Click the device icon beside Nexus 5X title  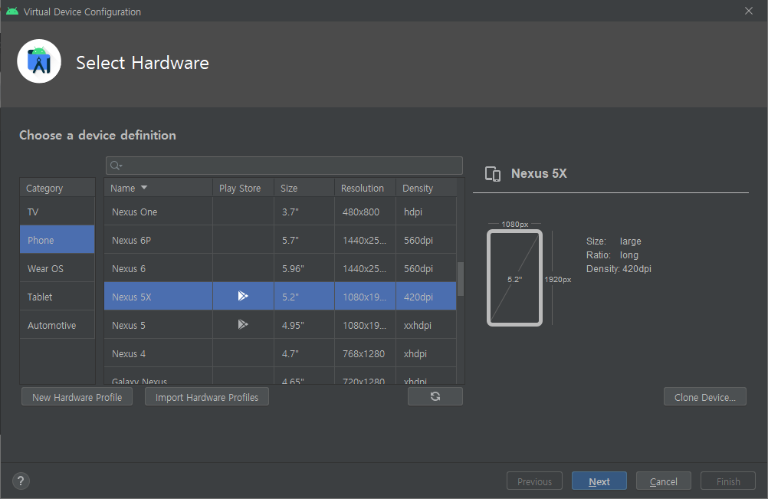(x=493, y=174)
